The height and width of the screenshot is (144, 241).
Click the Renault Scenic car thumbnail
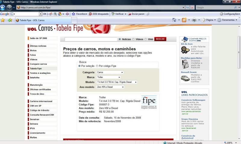click(185, 78)
